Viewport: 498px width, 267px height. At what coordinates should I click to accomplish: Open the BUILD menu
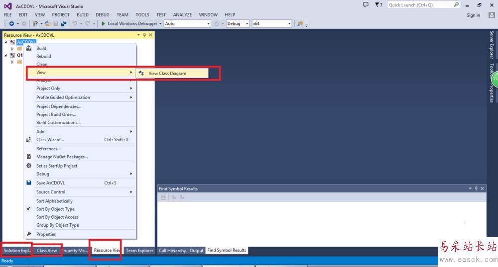[x=83, y=14]
